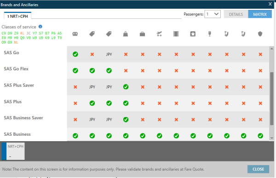
Task: Click the pretzel snack icon column header
Action: 75,34
